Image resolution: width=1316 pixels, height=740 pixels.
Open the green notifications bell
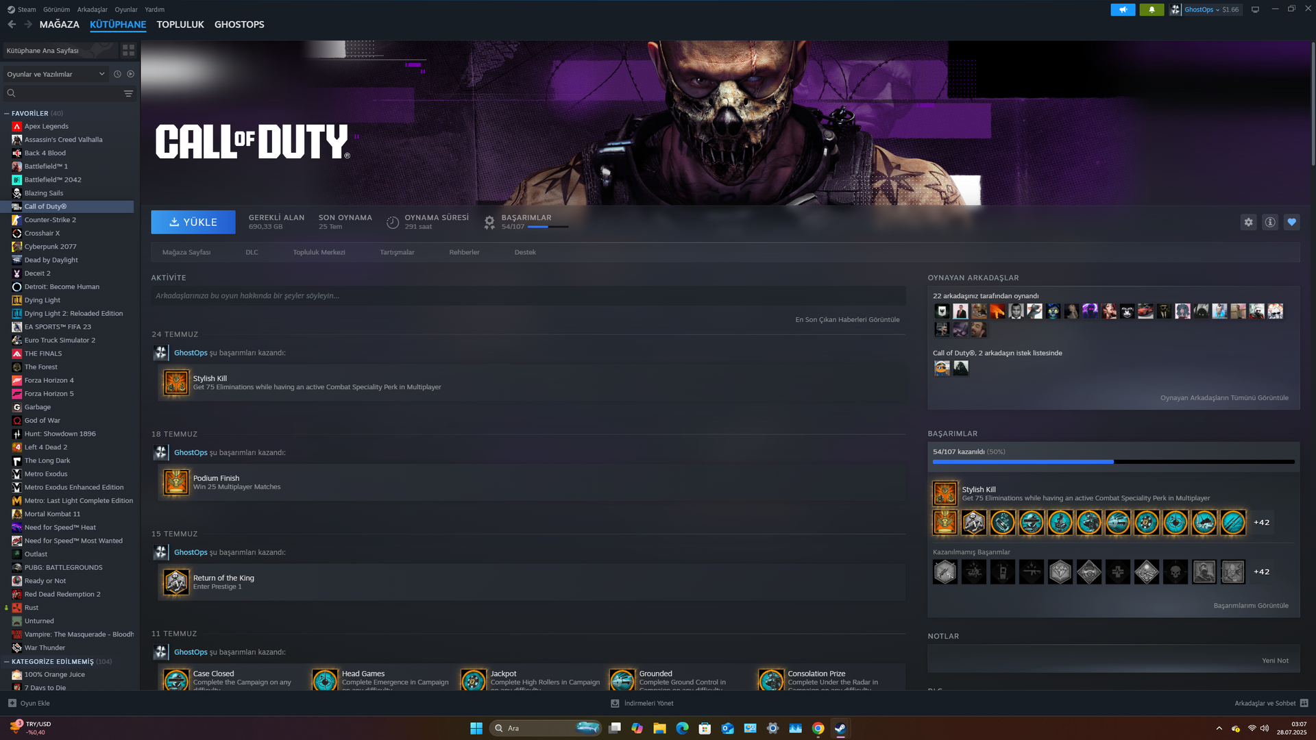1151,10
